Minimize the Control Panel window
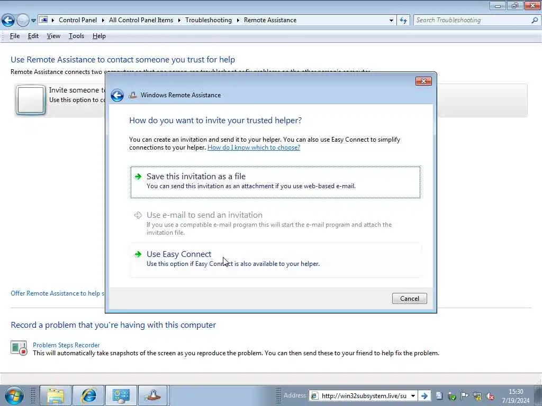The height and width of the screenshot is (406, 542). pos(498,5)
